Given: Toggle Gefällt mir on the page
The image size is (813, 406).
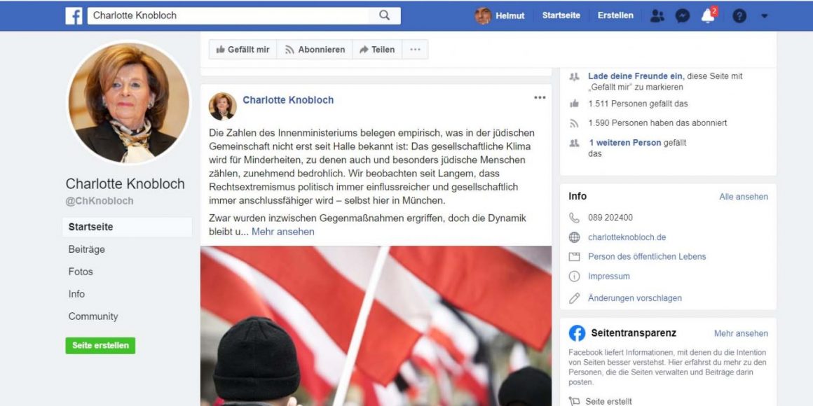Looking at the screenshot, I should [x=242, y=50].
